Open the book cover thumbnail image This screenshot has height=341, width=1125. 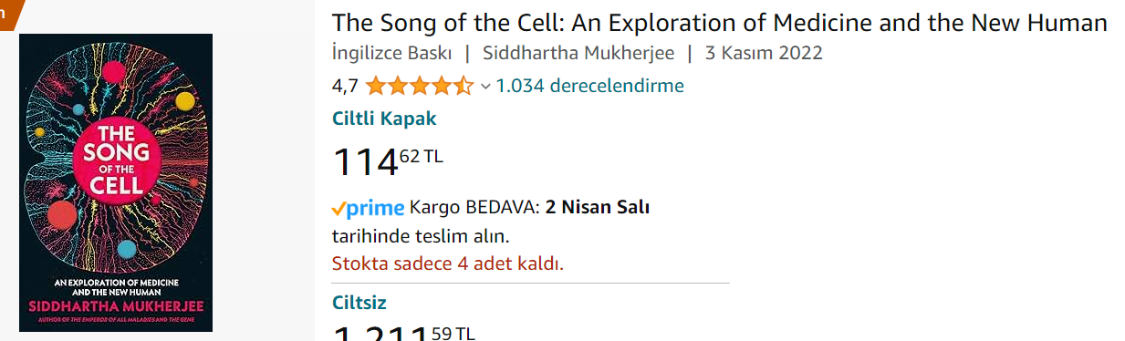click(x=116, y=182)
